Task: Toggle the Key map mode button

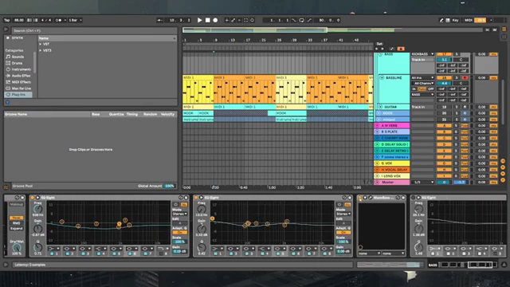Action: [455, 20]
